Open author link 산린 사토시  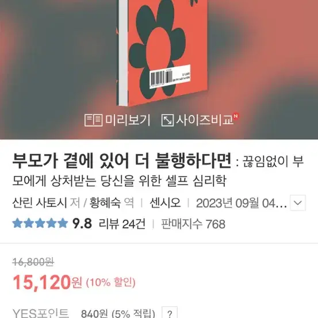[40, 203]
